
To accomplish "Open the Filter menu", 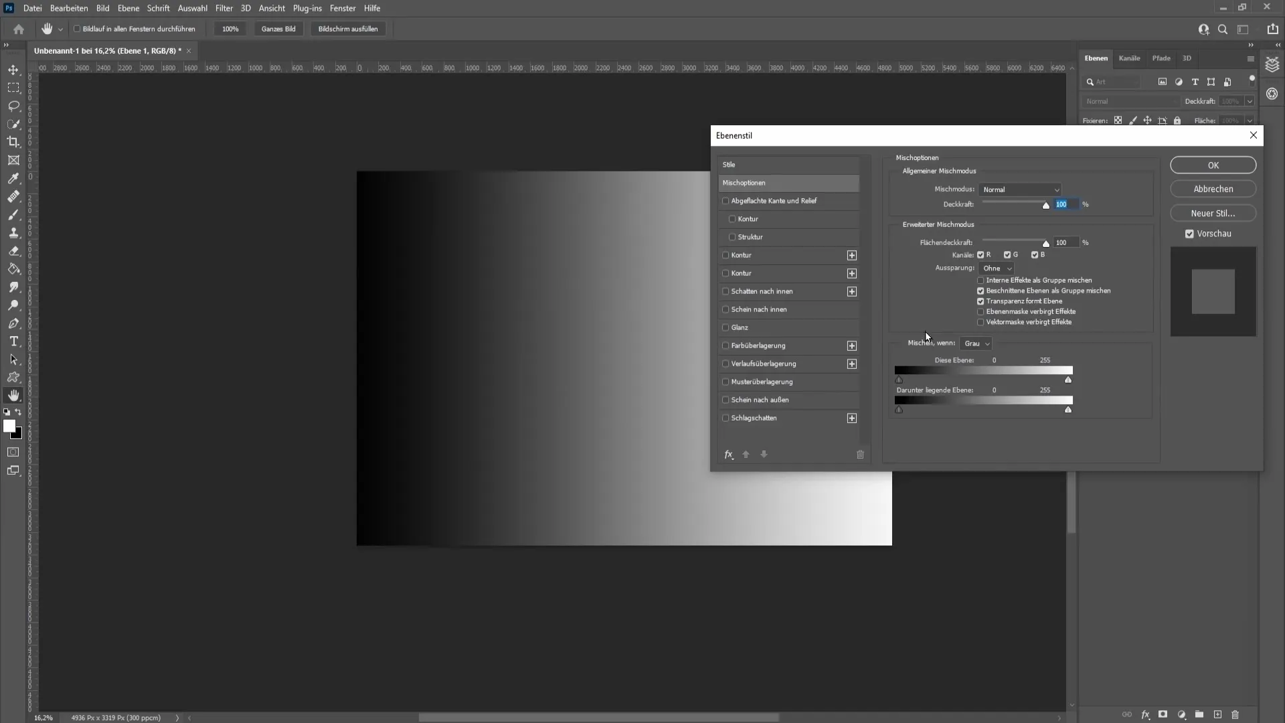I will [224, 8].
